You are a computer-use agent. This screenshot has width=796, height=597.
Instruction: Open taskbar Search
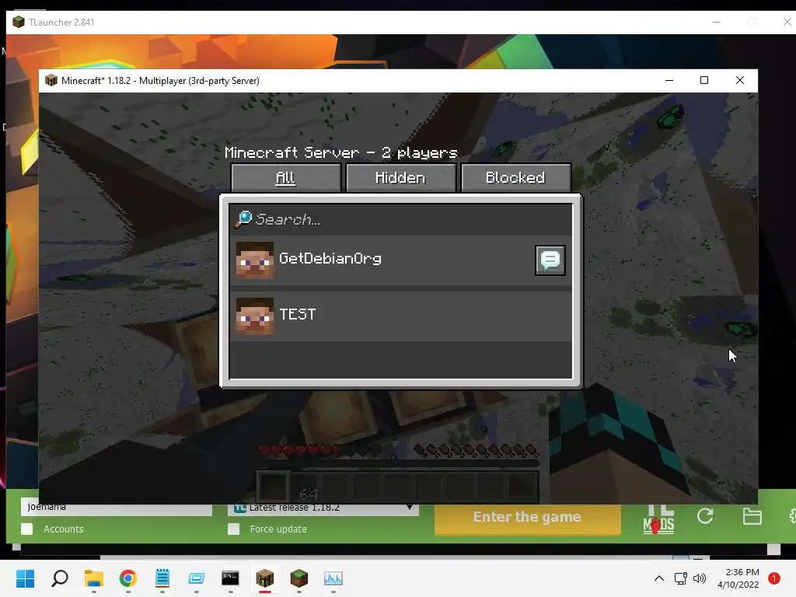(60, 578)
